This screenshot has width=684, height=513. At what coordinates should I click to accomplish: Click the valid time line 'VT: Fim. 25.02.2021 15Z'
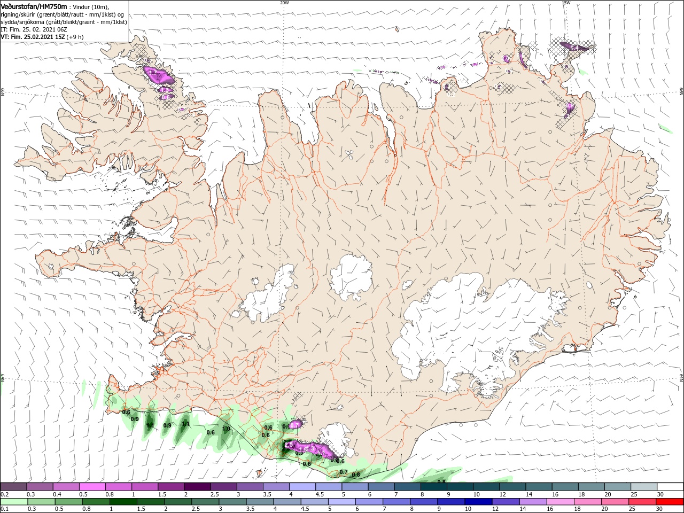(33, 37)
